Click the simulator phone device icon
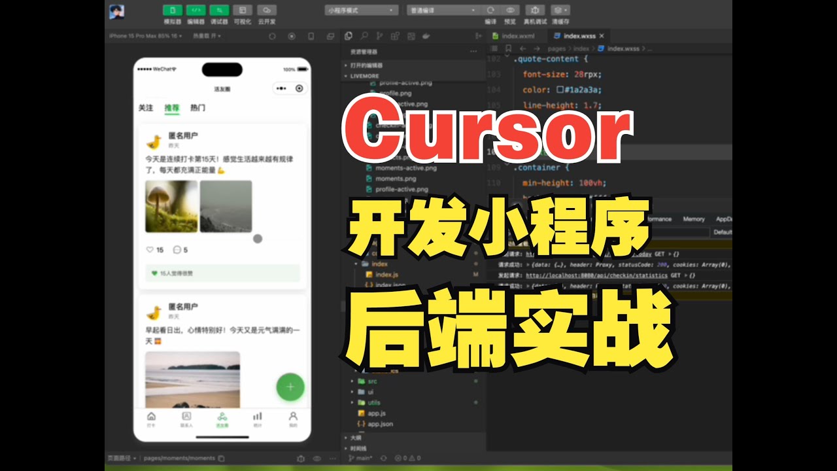The image size is (837, 471). pyautogui.click(x=311, y=36)
